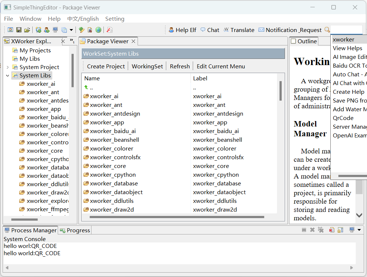Open the File menu
The height and width of the screenshot is (277, 367).
tap(9, 19)
